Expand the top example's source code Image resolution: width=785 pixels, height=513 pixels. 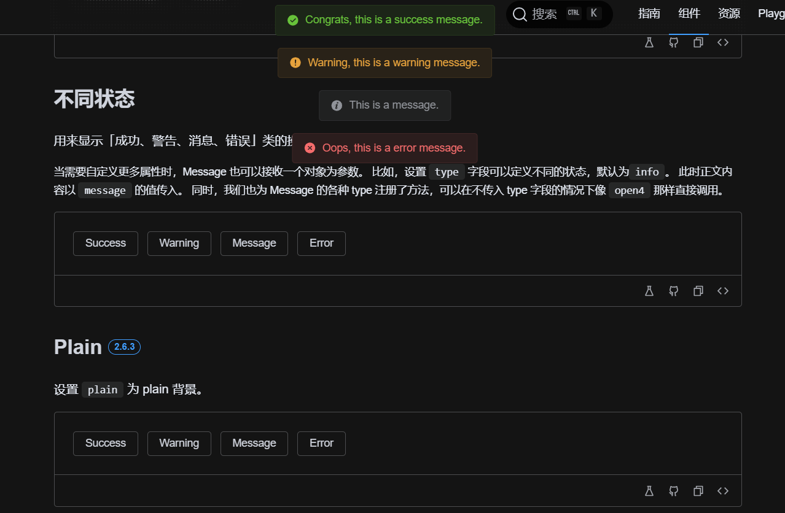(722, 42)
